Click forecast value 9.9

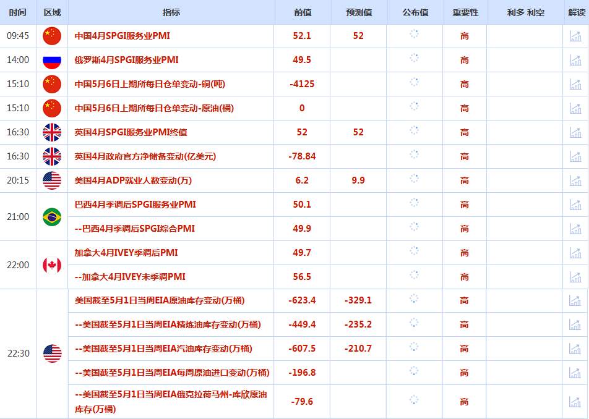pos(358,180)
